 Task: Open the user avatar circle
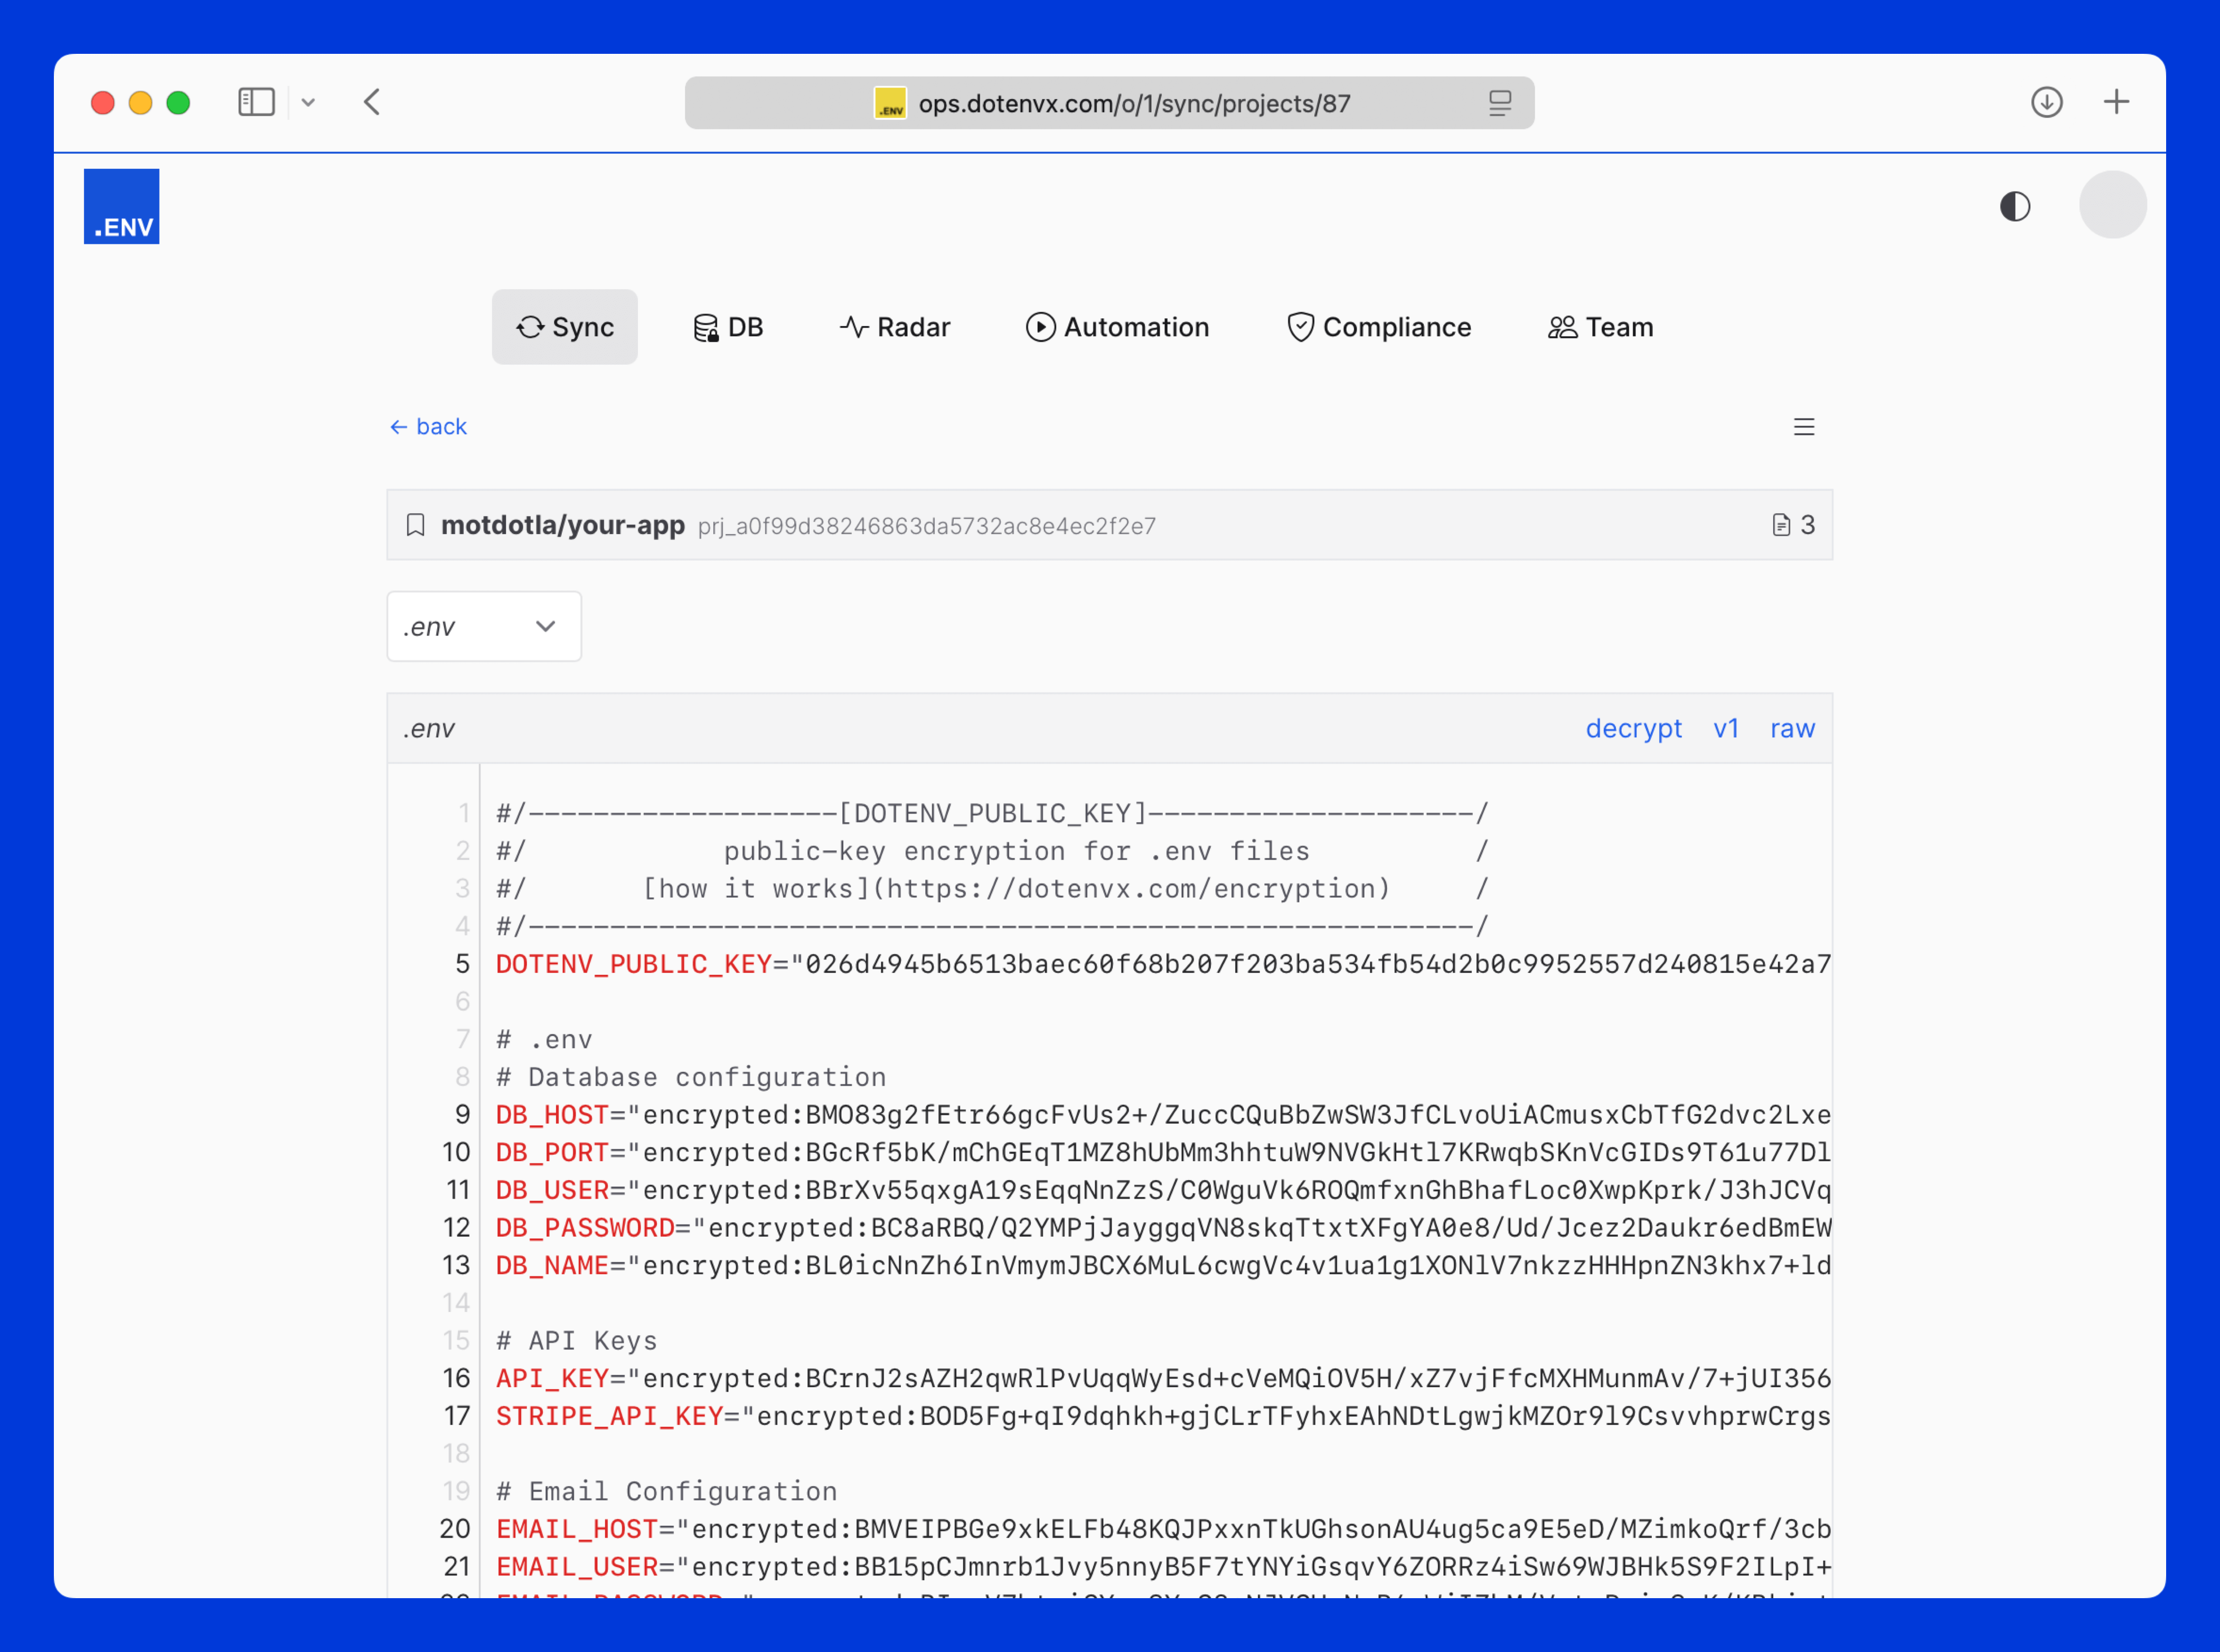[x=2112, y=205]
